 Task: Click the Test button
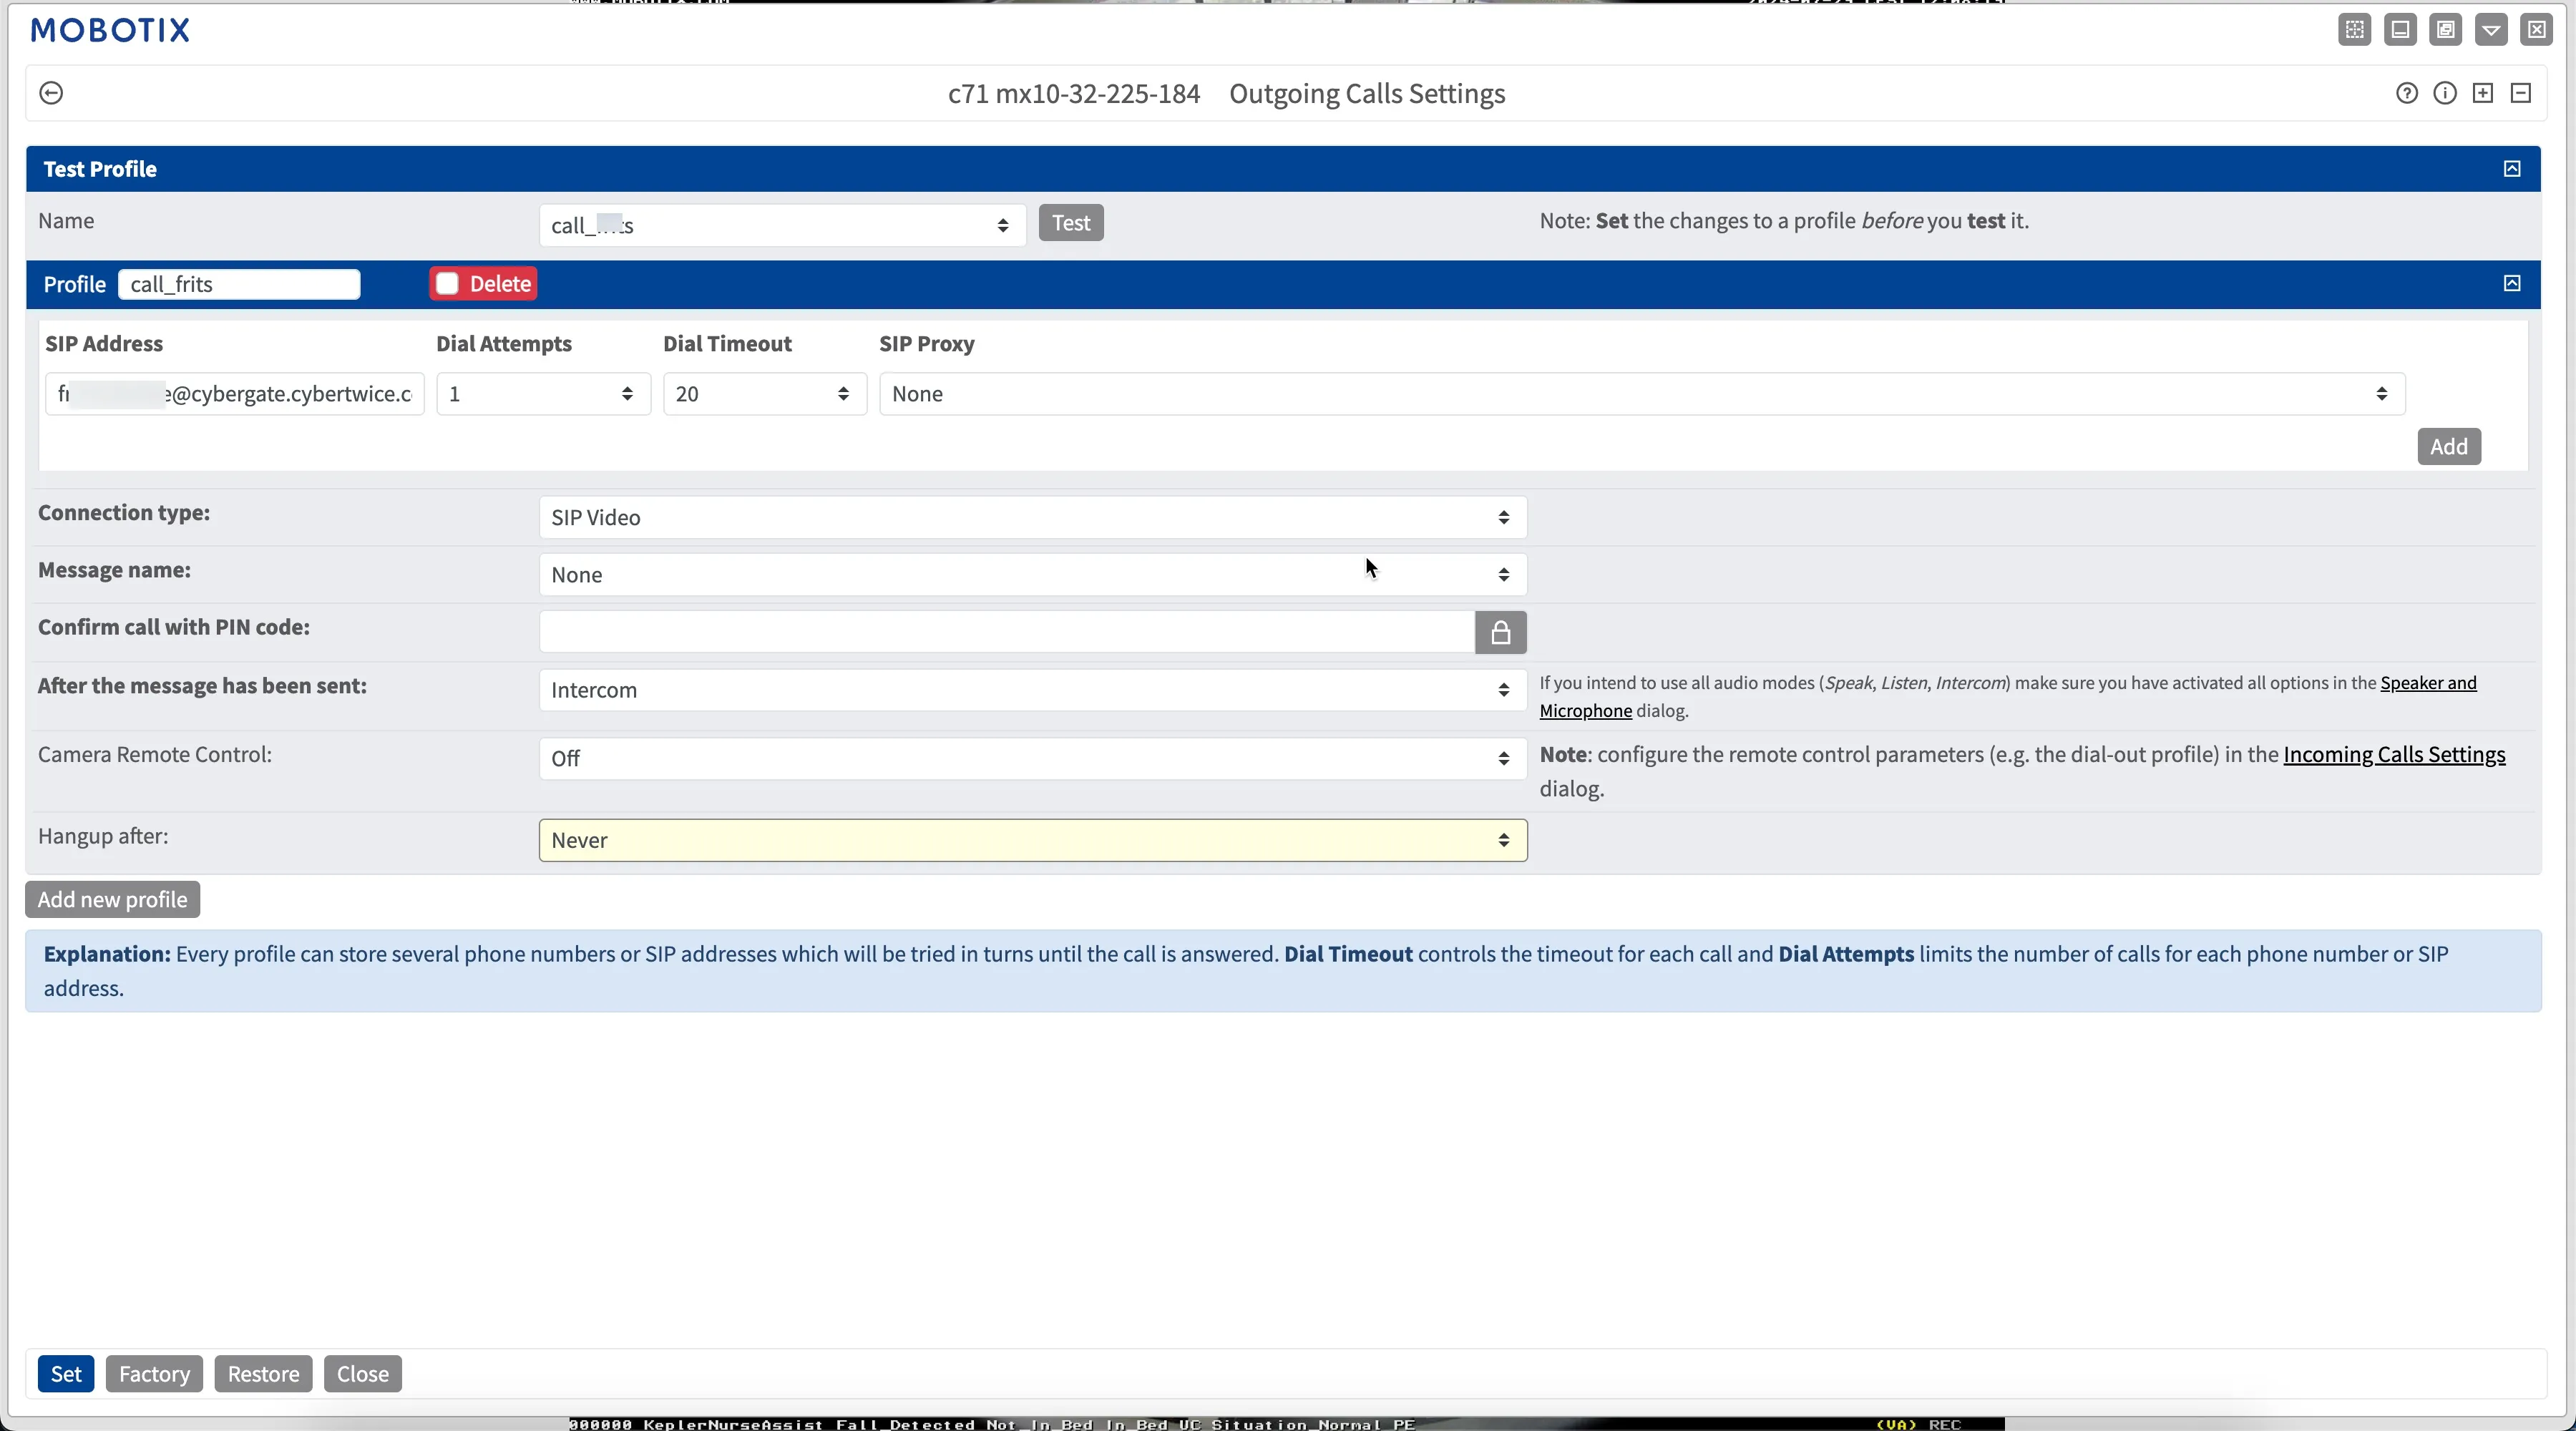[1071, 223]
